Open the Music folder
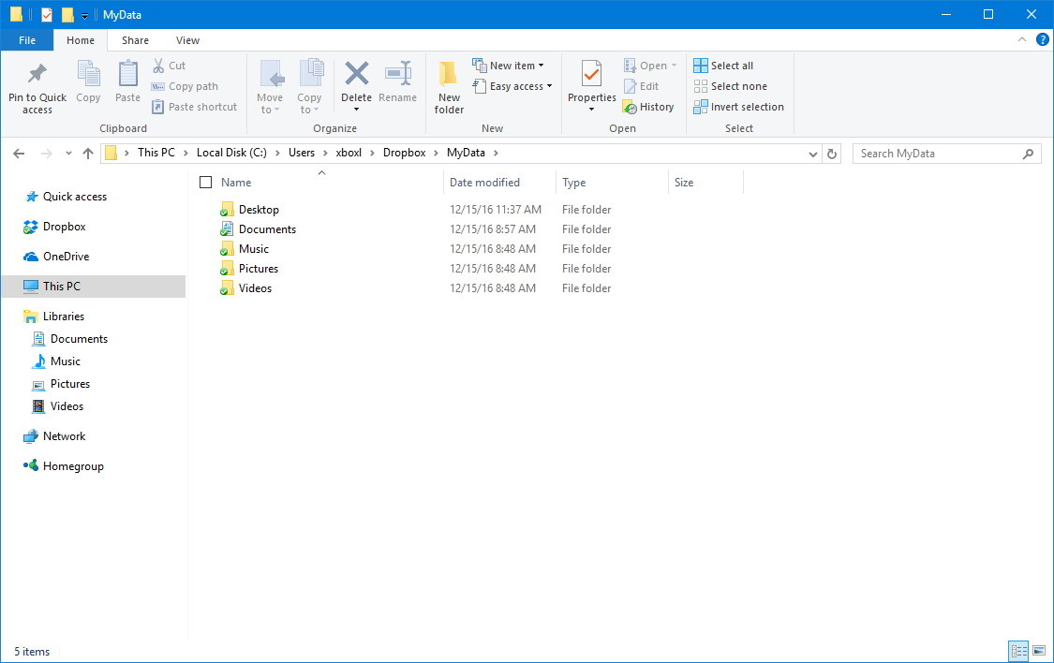 [253, 249]
